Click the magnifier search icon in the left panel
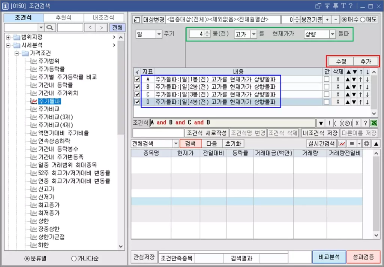Viewport: 384px width, 267px height. coord(50,27)
